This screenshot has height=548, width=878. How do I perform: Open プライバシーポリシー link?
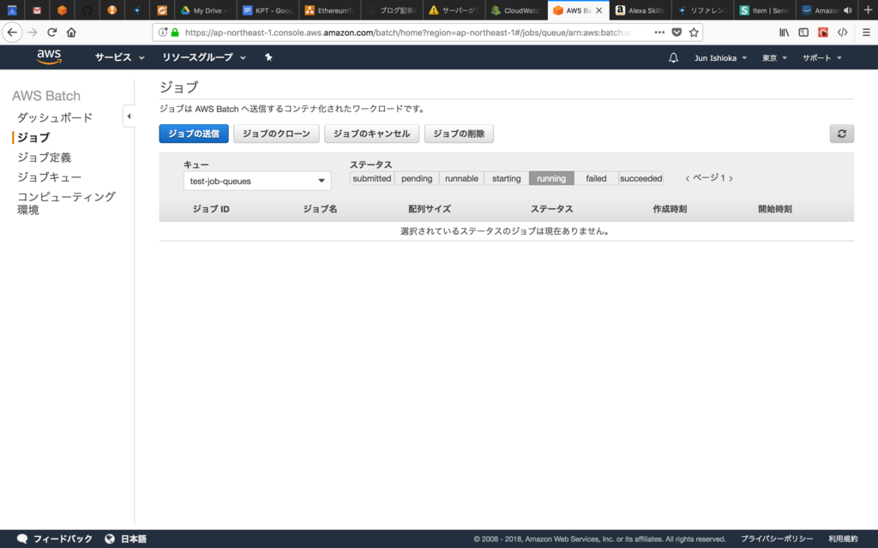pyautogui.click(x=777, y=539)
